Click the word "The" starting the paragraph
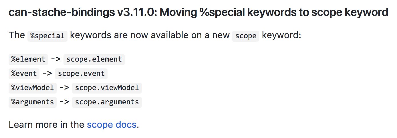The width and height of the screenshot is (397, 138). pos(17,36)
